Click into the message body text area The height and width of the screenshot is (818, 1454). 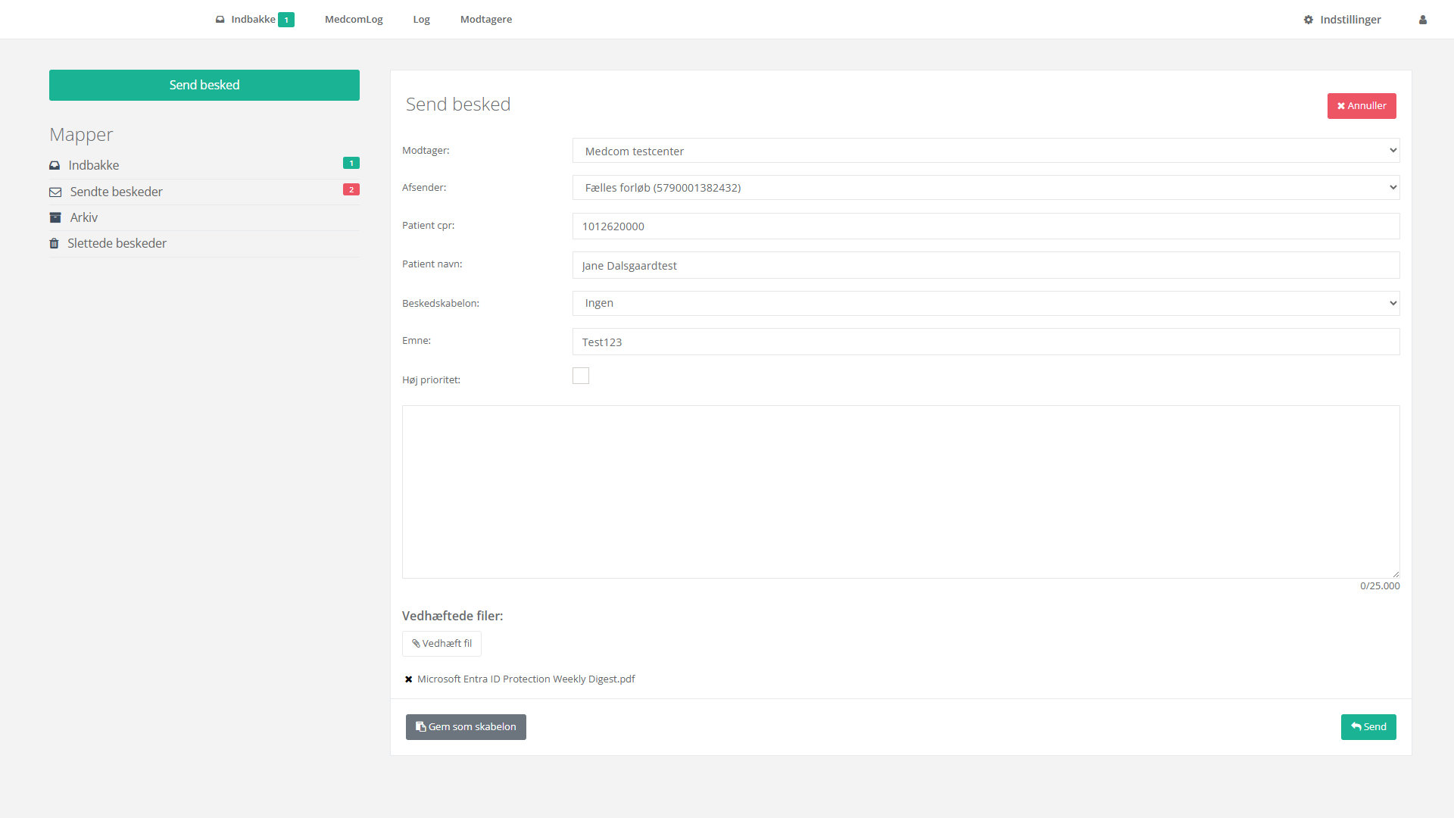click(900, 492)
